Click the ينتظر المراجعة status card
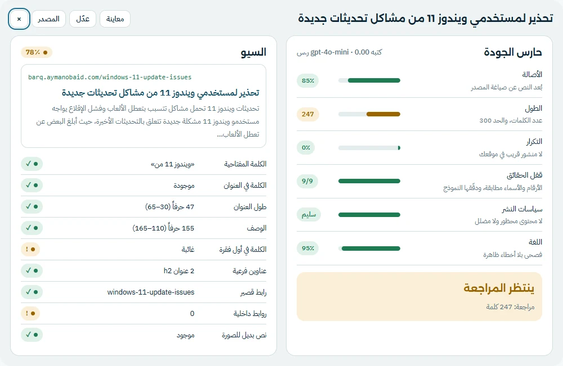This screenshot has height=366, width=563. (x=419, y=296)
